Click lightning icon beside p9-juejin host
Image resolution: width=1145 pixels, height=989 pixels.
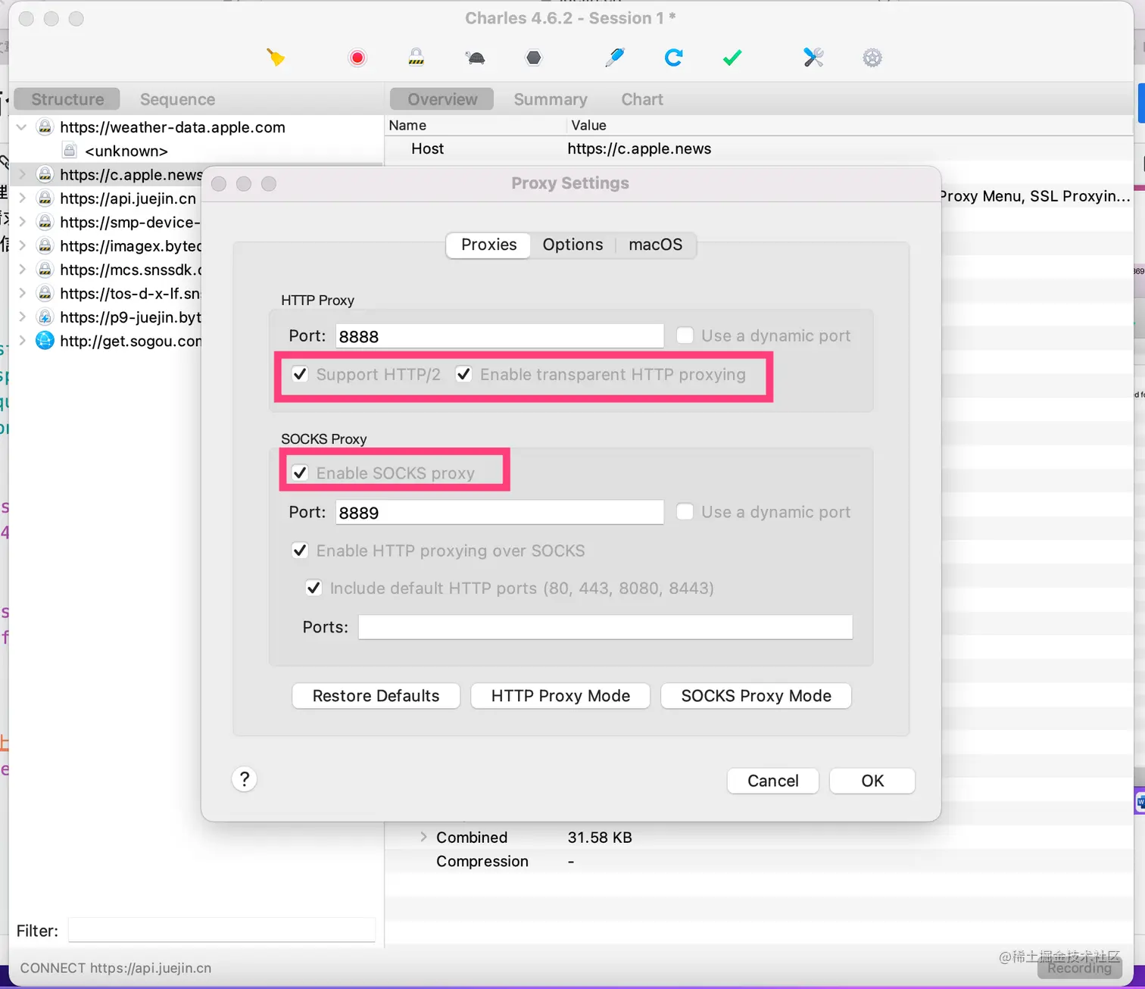[x=45, y=317]
